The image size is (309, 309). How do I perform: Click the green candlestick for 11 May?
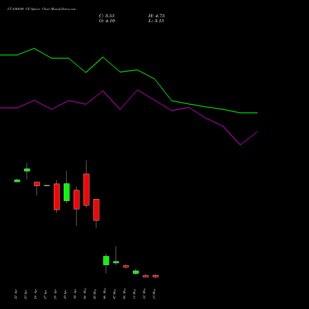pyautogui.click(x=136, y=272)
